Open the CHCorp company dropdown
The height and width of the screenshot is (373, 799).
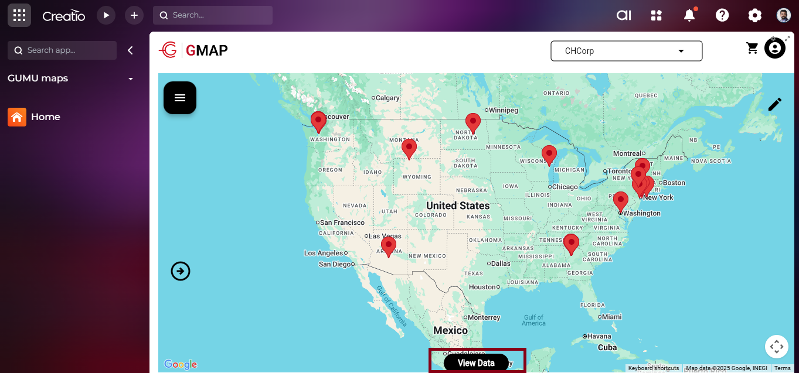(627, 51)
